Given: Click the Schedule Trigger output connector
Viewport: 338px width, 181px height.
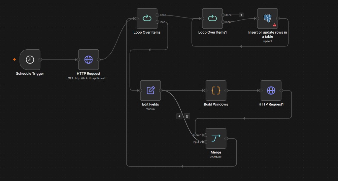Looking at the screenshot, I should pos(40,60).
